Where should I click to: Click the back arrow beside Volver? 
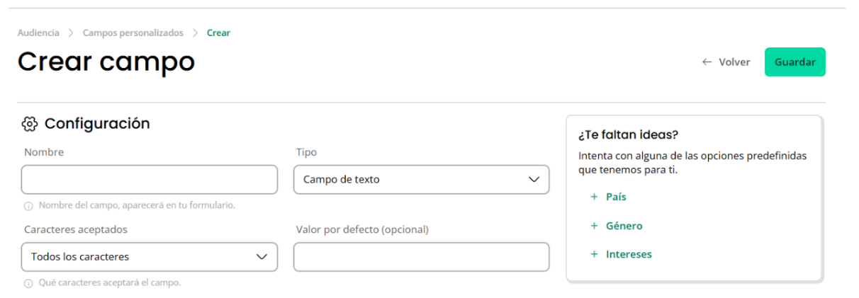pos(707,62)
